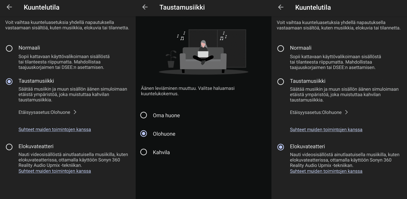Go back from the Taustamusiikki screen
This screenshot has height=199, width=407.
pyautogui.click(x=145, y=7)
